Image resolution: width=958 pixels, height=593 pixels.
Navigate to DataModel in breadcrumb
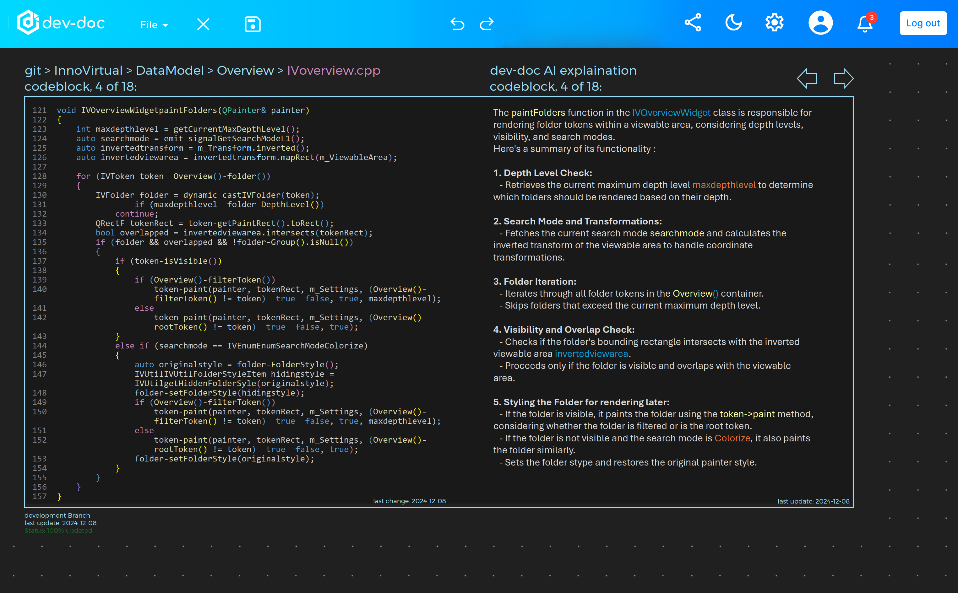click(170, 71)
